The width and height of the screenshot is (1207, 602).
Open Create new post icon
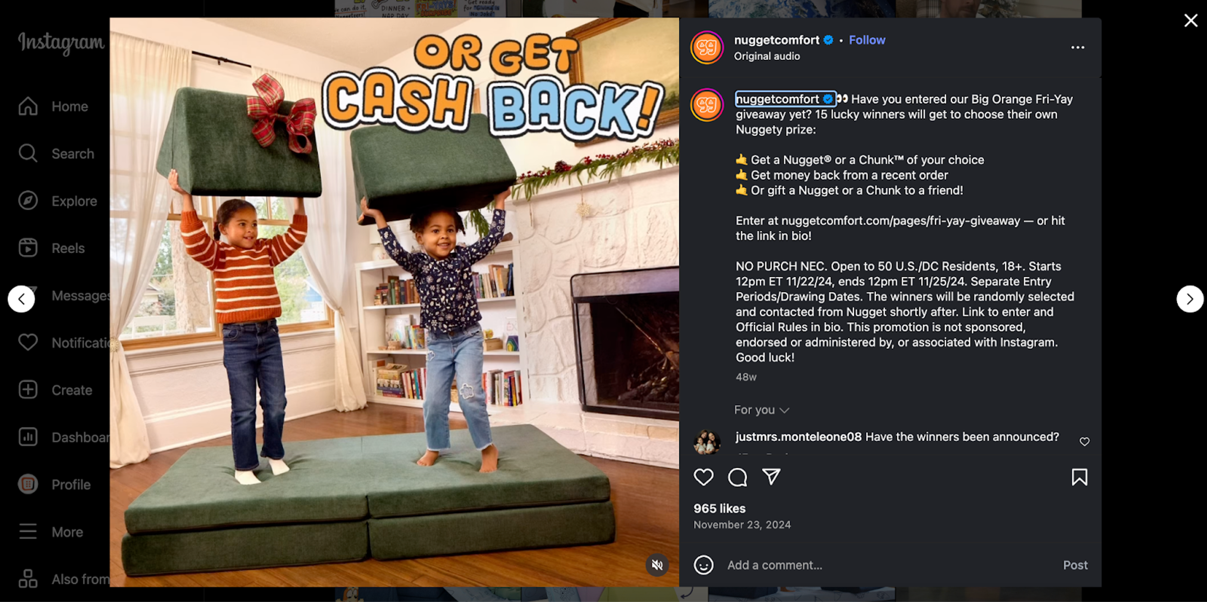[28, 390]
